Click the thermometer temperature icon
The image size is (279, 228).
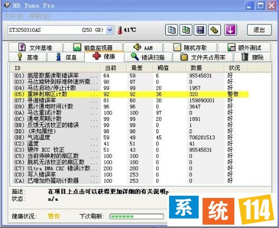120,30
